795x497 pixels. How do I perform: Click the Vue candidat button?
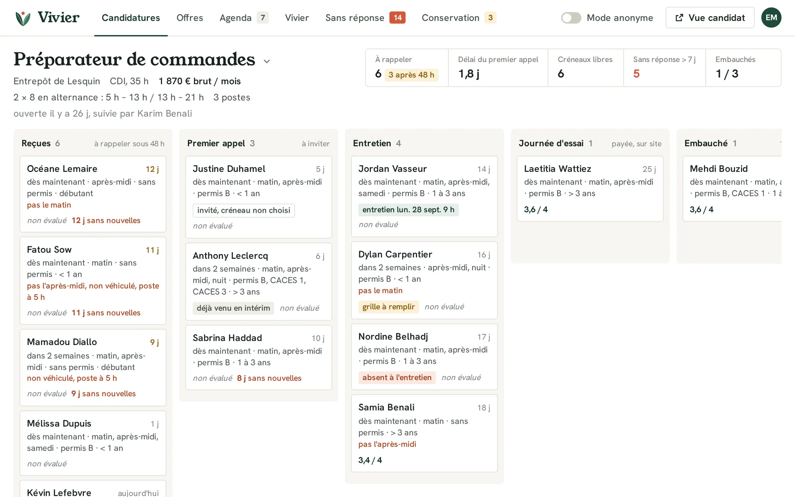(x=710, y=17)
